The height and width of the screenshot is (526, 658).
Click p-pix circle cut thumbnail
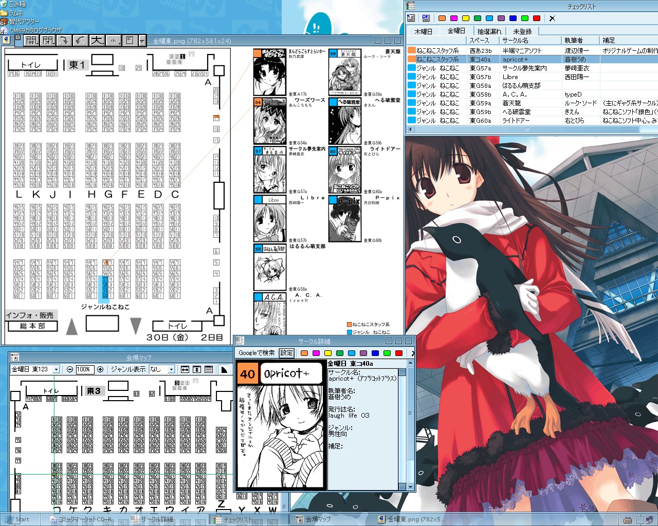(344, 218)
